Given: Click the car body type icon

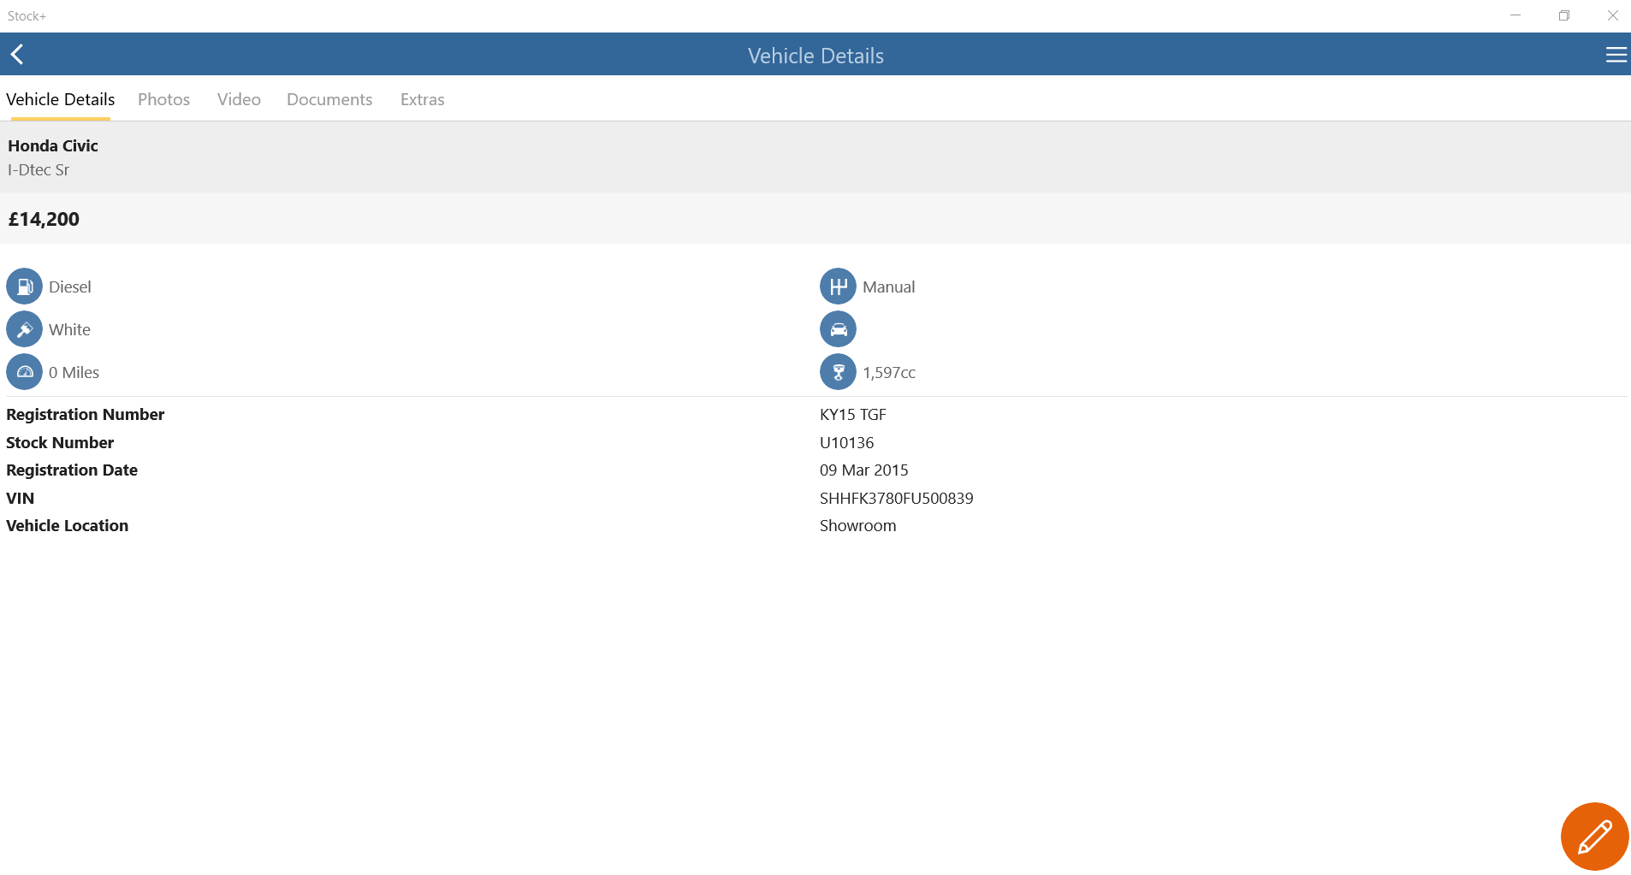Looking at the screenshot, I should pos(838,329).
